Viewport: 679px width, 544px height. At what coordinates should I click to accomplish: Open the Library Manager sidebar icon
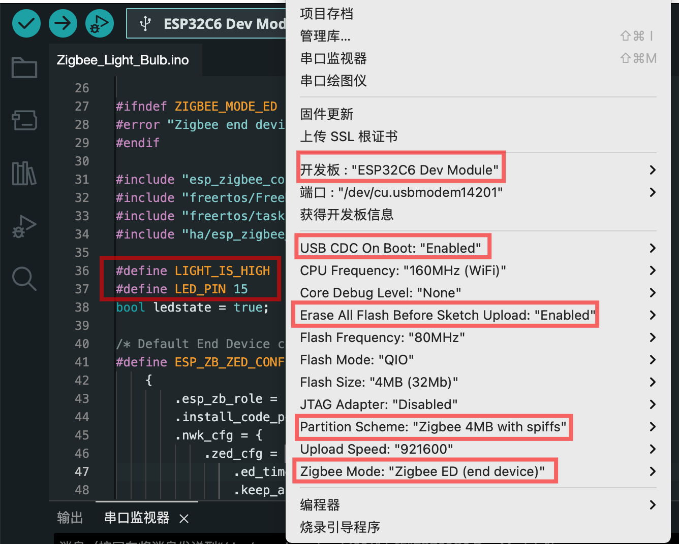pos(24,173)
